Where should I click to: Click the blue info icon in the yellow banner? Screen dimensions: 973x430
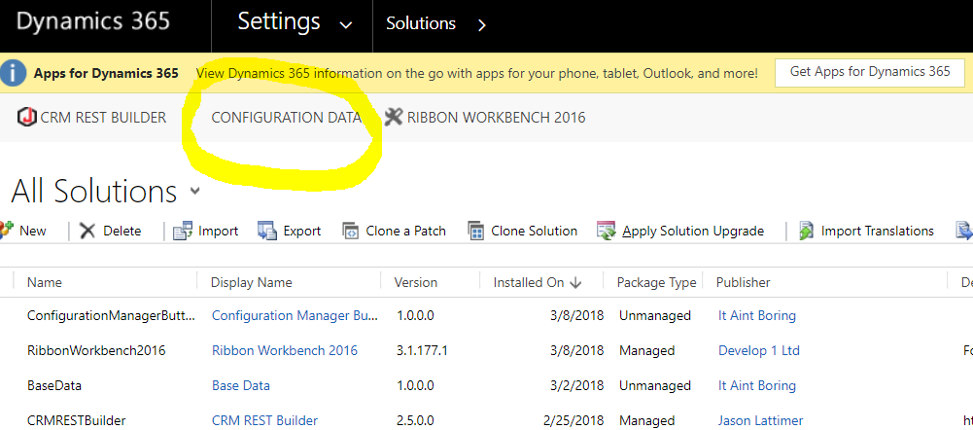[13, 73]
